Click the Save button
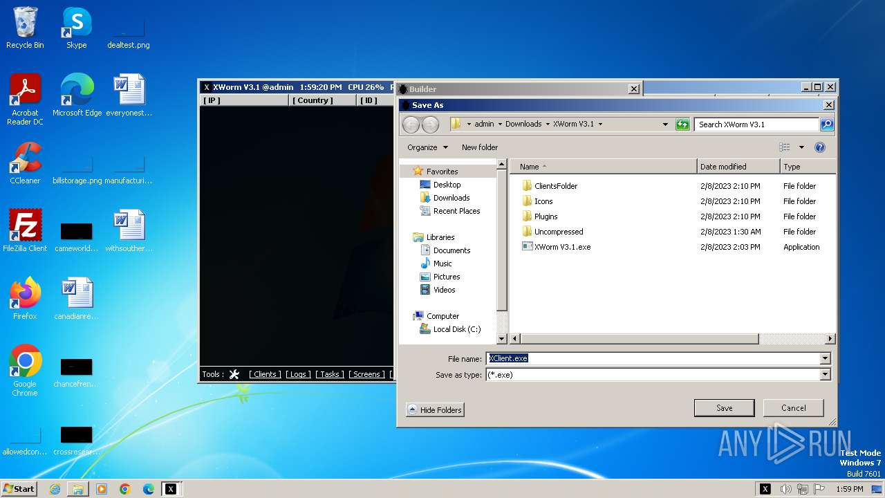 pos(724,408)
